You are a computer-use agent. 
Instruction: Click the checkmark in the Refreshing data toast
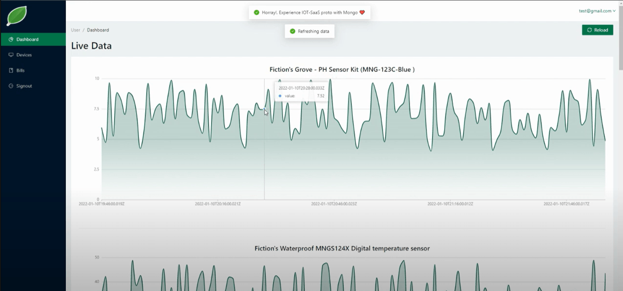click(x=292, y=32)
